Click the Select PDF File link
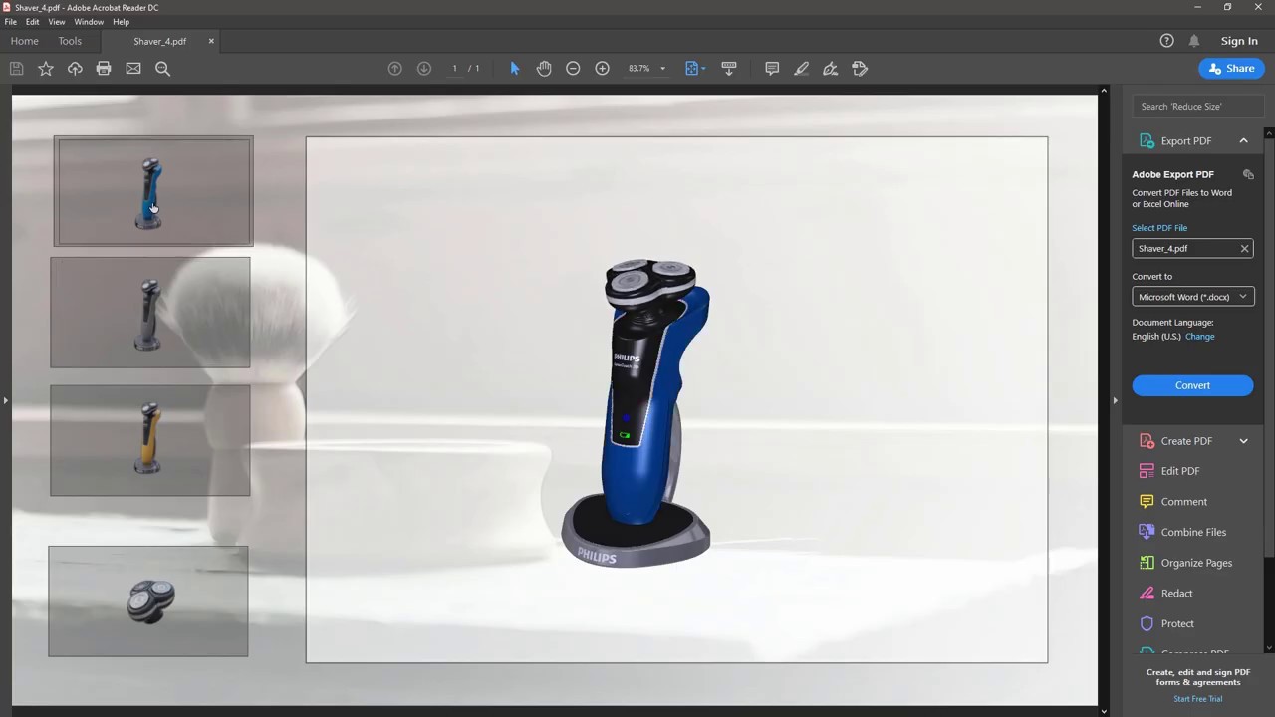1275x717 pixels. [x=1159, y=228]
